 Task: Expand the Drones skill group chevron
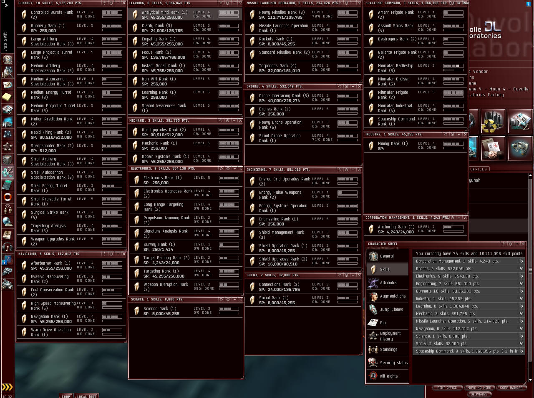[x=521, y=268]
